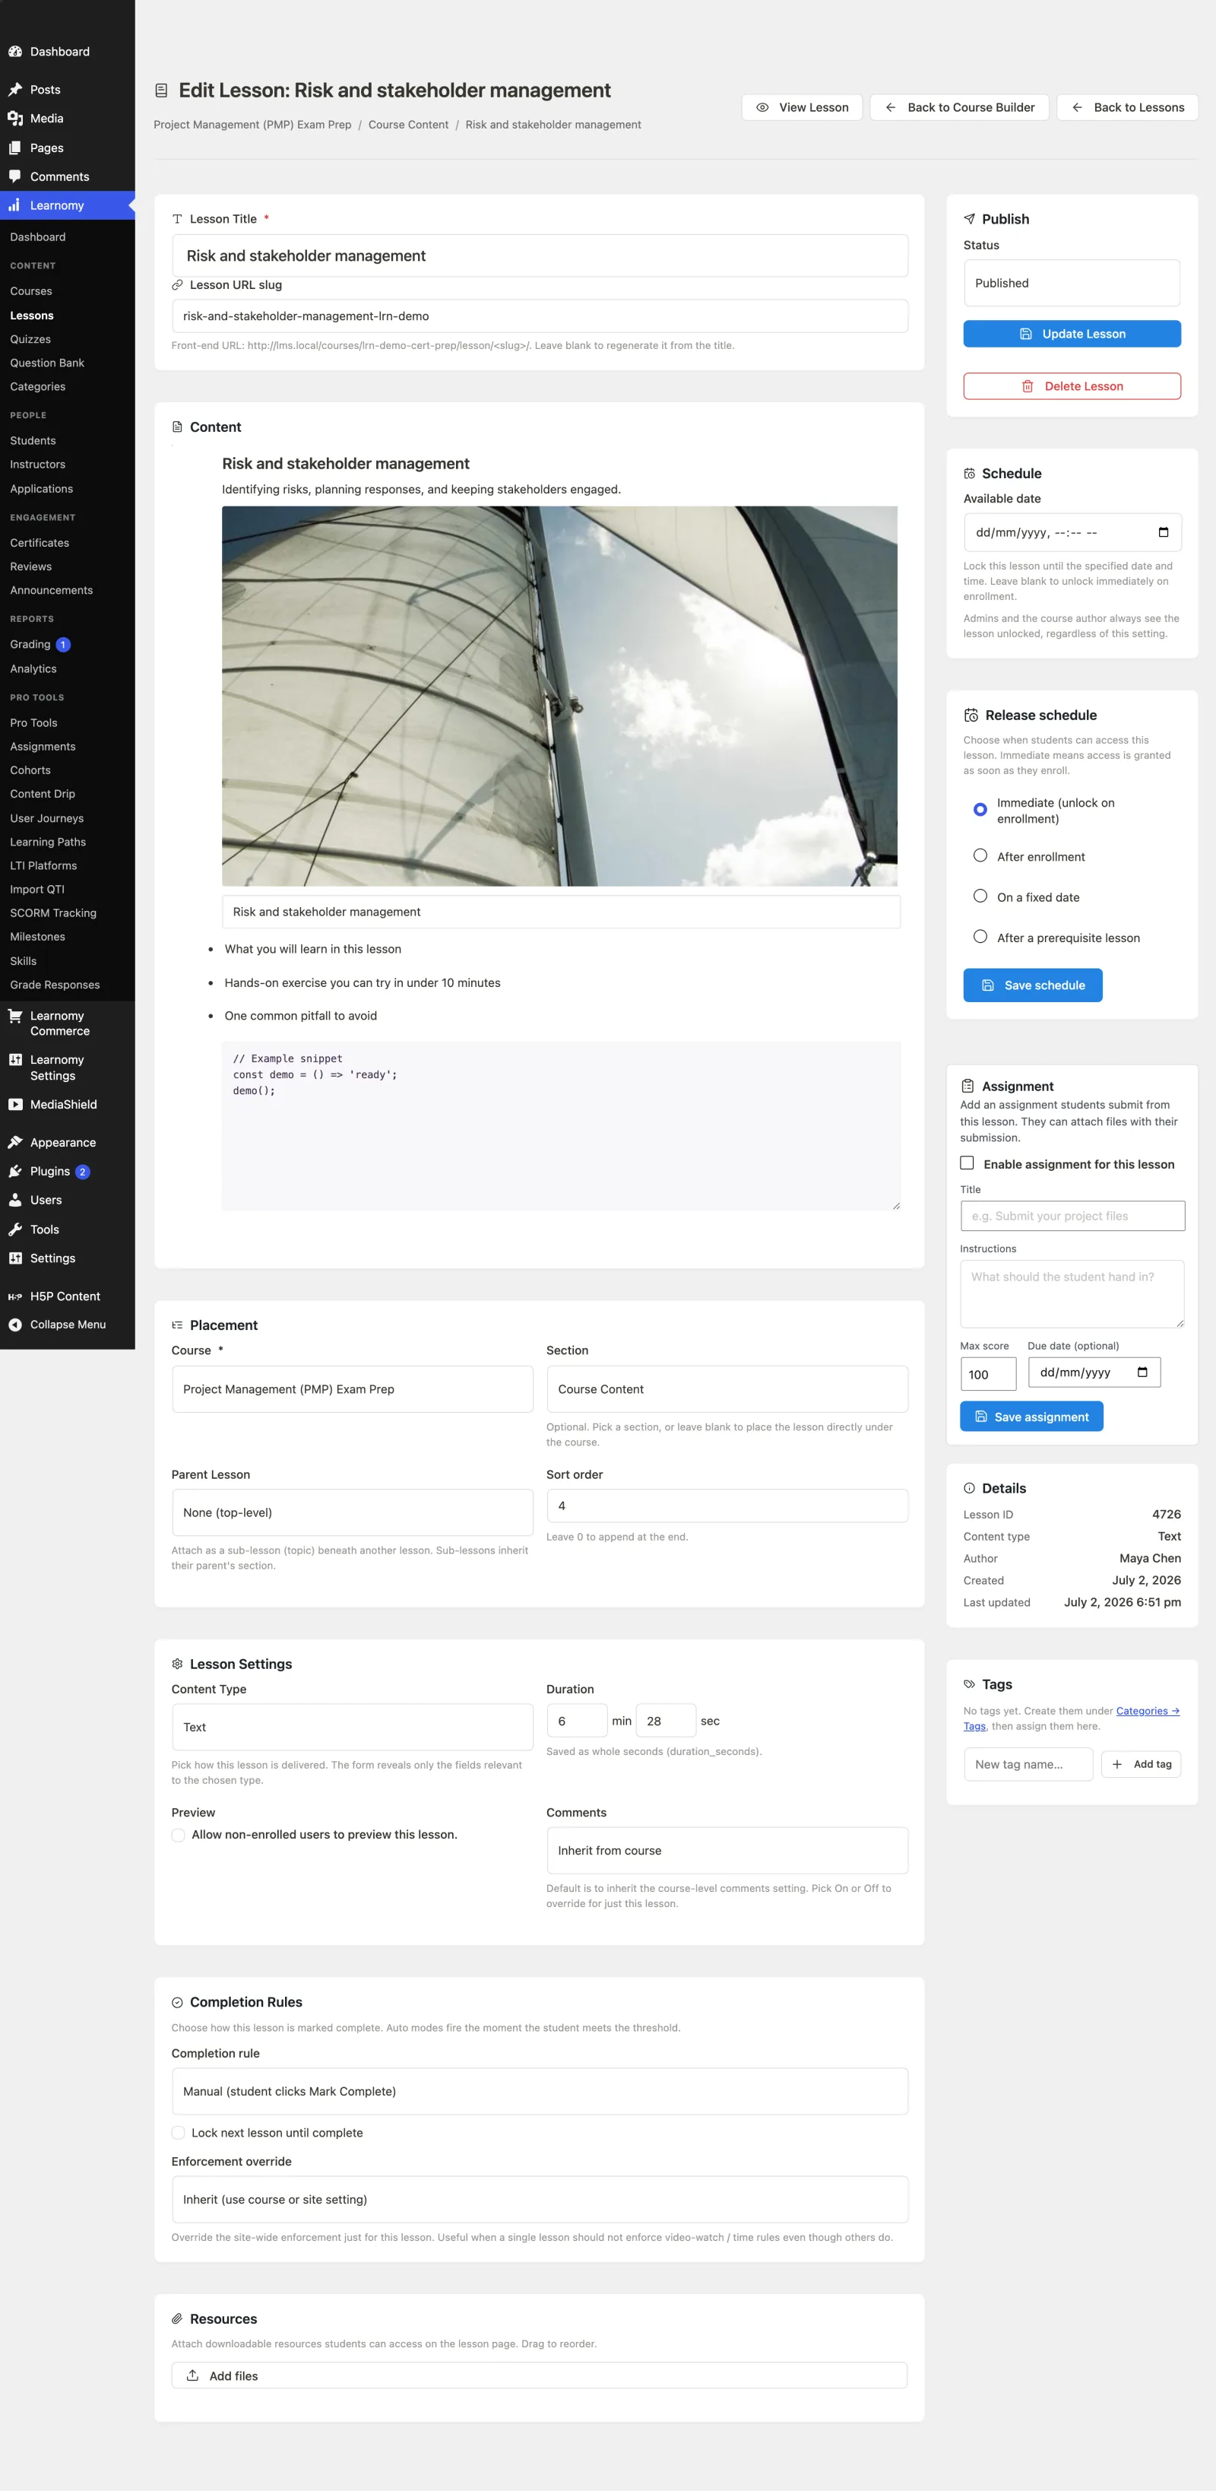Select the On a fixed date radio
The width and height of the screenshot is (1216, 2491).
(980, 896)
